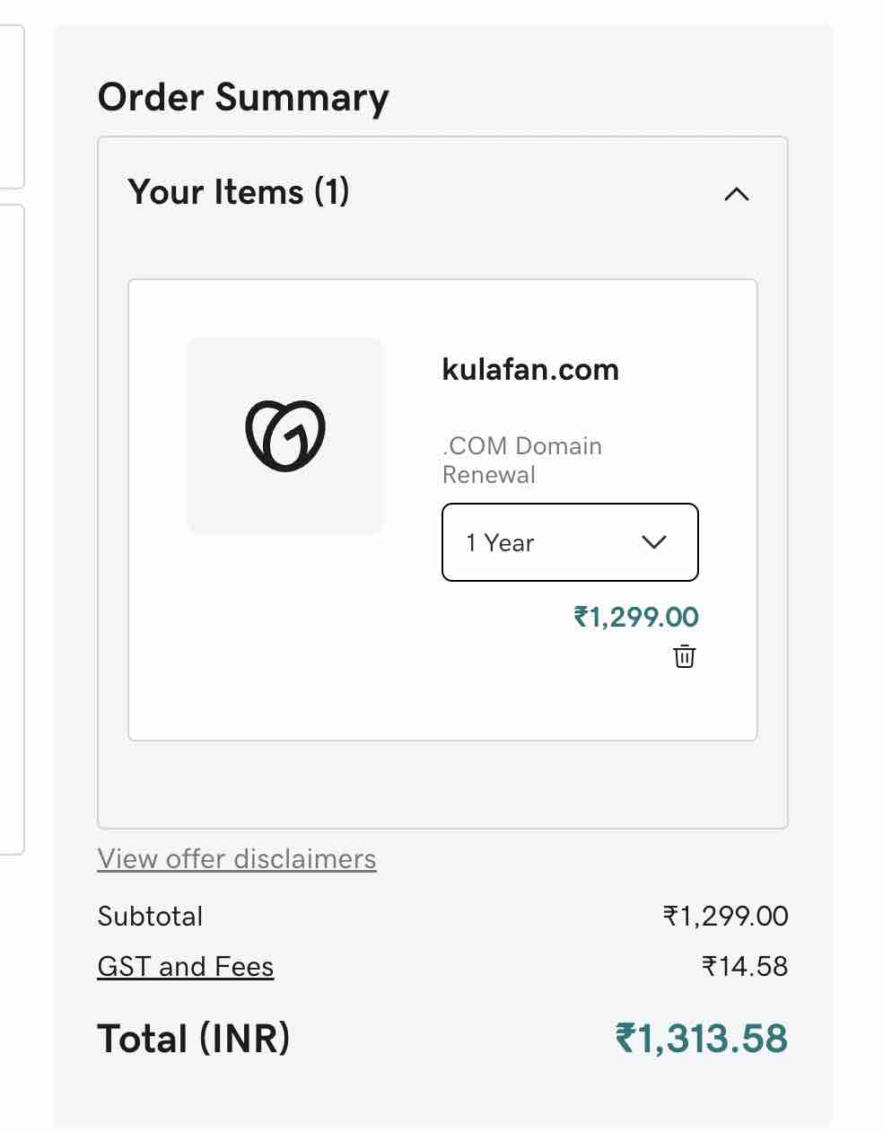
Task: Open the GST and Fees details link
Action: 186,967
